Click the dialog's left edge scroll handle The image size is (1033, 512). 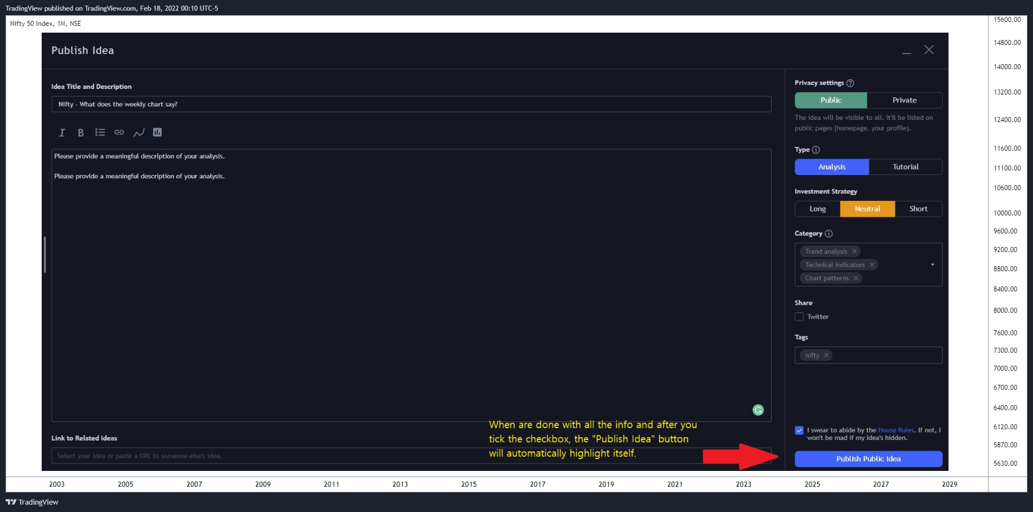pyautogui.click(x=44, y=255)
